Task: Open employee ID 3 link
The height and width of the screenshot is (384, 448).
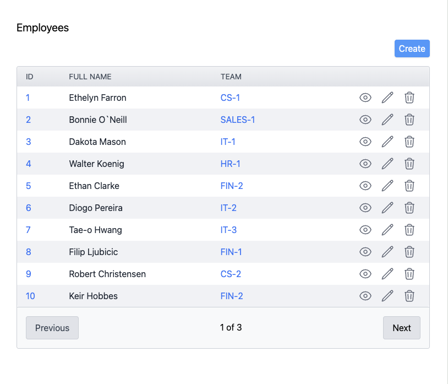Action: (x=28, y=142)
